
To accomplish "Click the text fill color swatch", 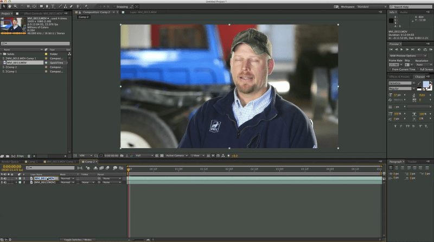I will pos(426,84).
